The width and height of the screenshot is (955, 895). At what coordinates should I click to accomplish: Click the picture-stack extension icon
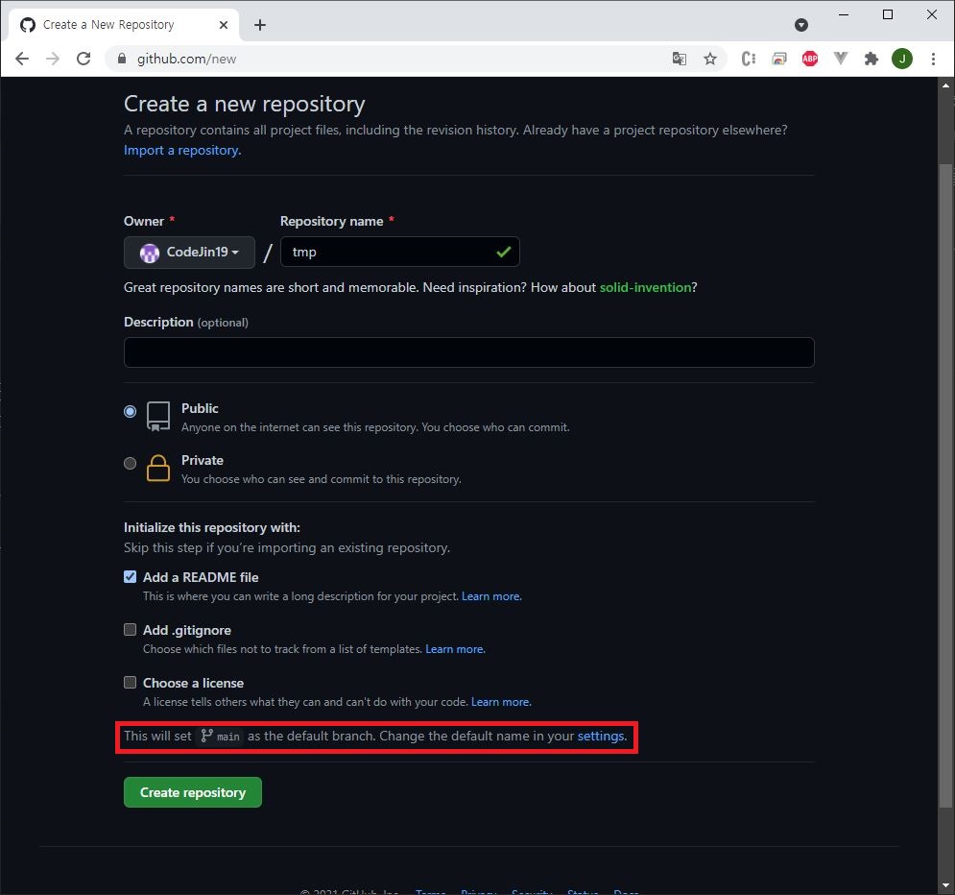pyautogui.click(x=779, y=59)
